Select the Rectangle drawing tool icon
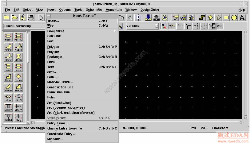Viewport: 250px width, 143px height. tap(226, 18)
